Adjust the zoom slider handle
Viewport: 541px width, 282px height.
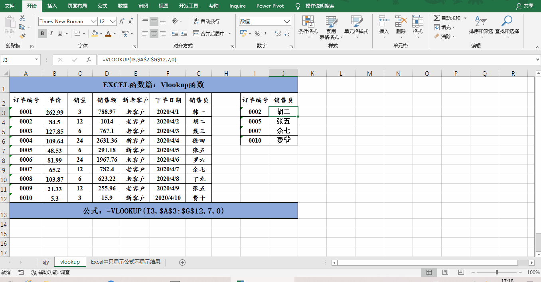(x=497, y=272)
